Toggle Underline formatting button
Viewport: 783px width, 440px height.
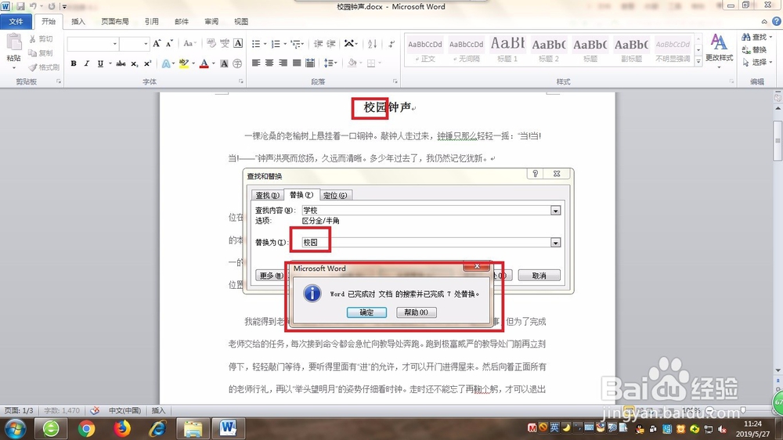(x=100, y=63)
